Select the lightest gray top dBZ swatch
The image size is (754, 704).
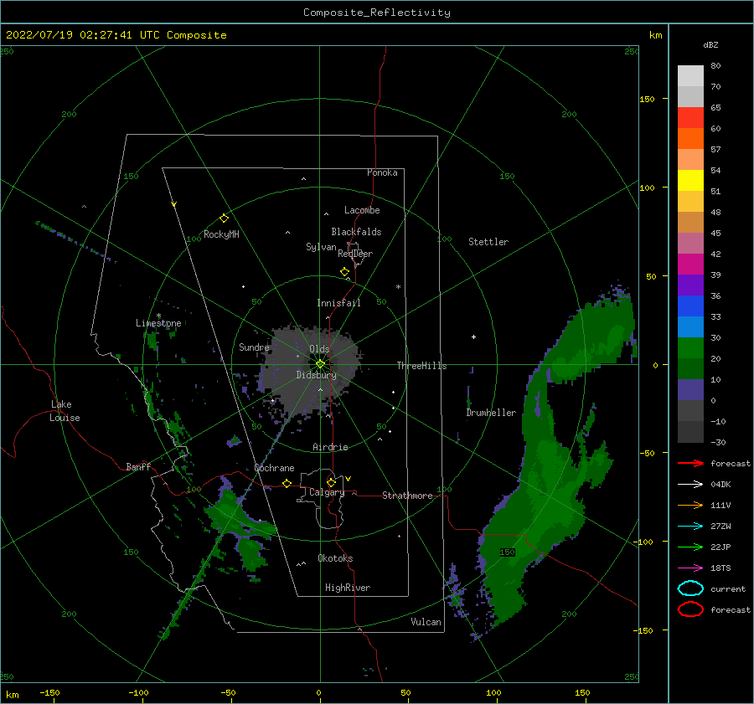point(690,76)
